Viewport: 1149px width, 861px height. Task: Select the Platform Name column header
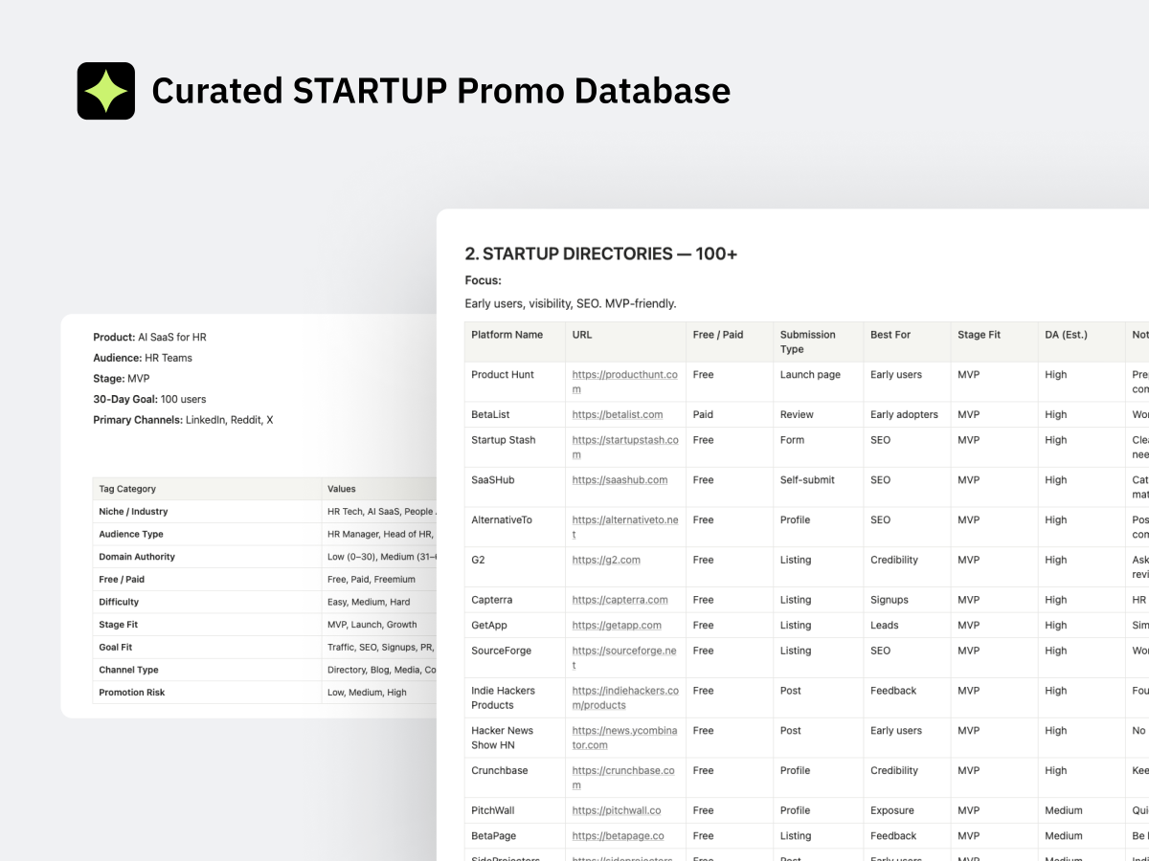[507, 335]
